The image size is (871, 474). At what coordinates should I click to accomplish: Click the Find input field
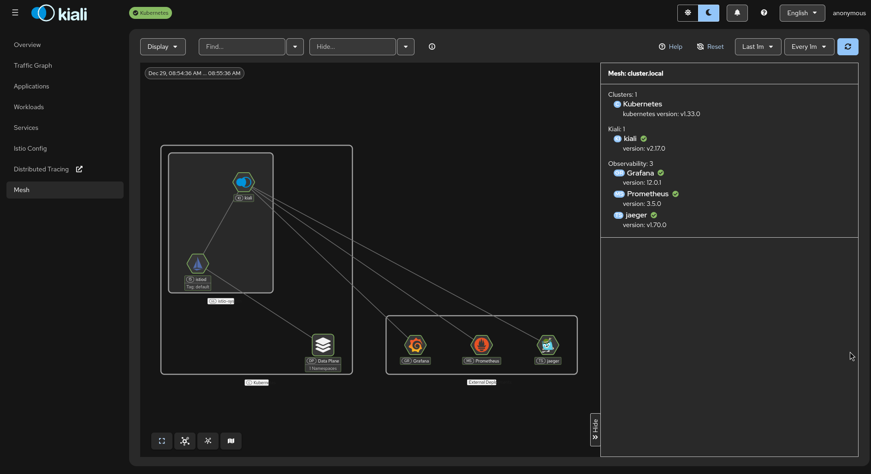(x=242, y=47)
